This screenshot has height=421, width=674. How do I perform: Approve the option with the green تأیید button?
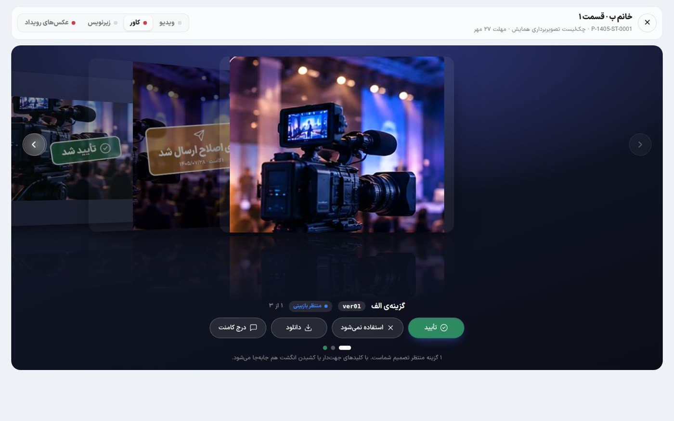pos(436,328)
